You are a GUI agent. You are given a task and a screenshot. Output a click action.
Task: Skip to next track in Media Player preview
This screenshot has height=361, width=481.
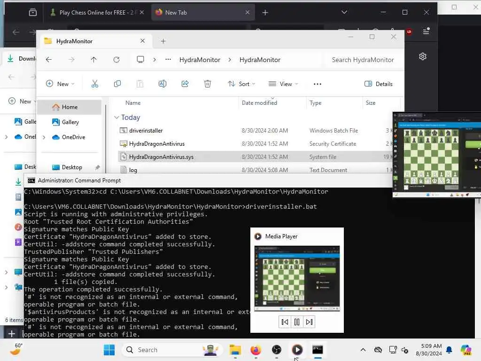pos(309,322)
